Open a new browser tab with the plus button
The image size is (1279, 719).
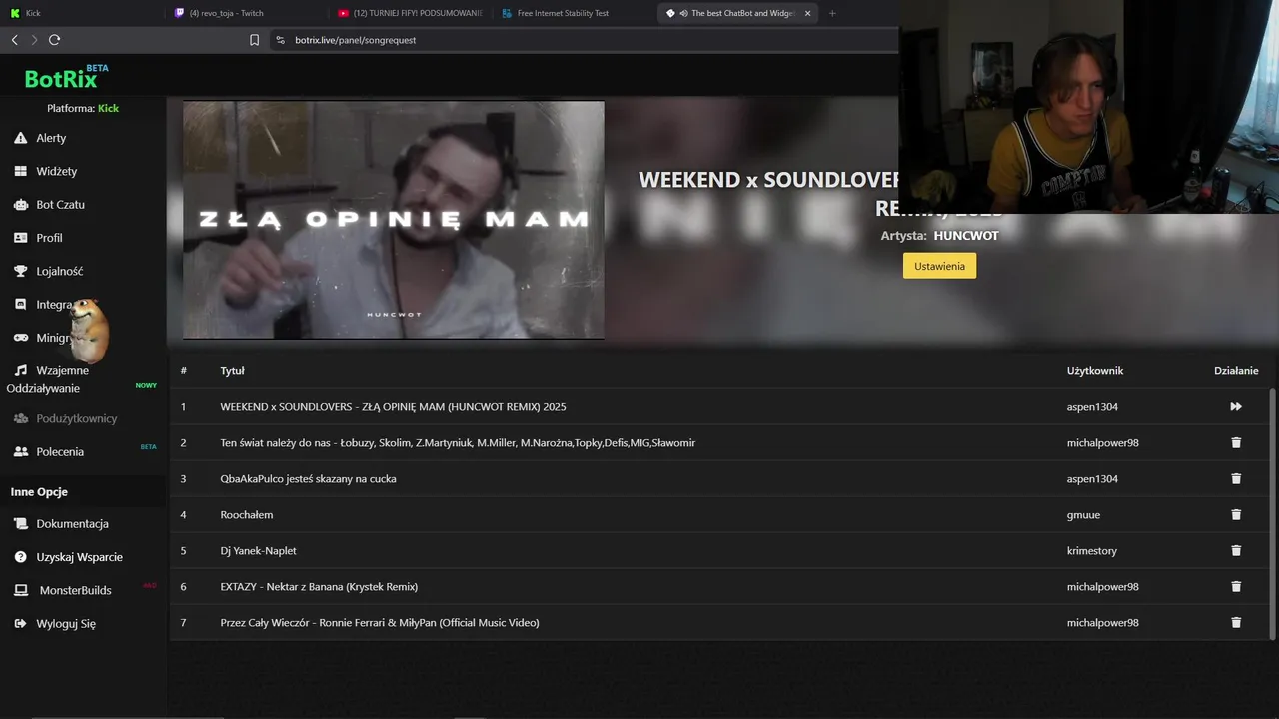click(x=832, y=13)
